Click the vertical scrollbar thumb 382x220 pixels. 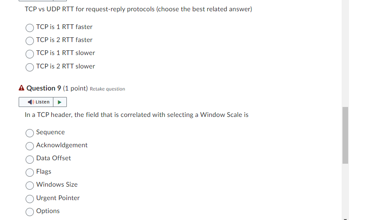tap(345, 135)
